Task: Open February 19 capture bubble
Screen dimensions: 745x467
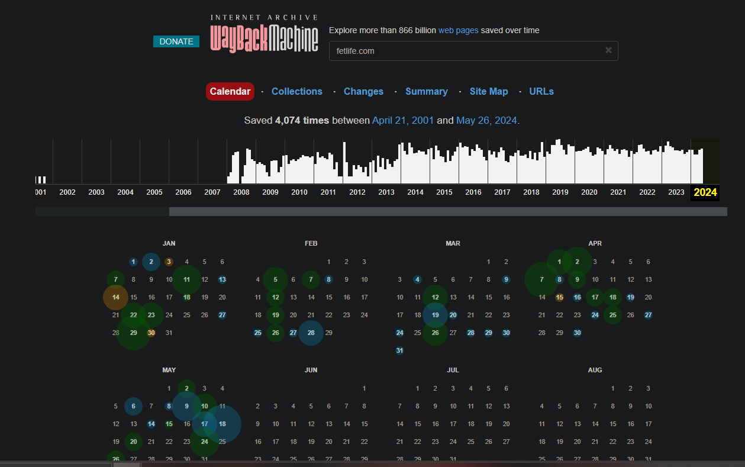Action: pos(276,315)
